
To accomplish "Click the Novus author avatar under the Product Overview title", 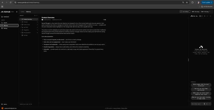I will (x=42, y=20).
